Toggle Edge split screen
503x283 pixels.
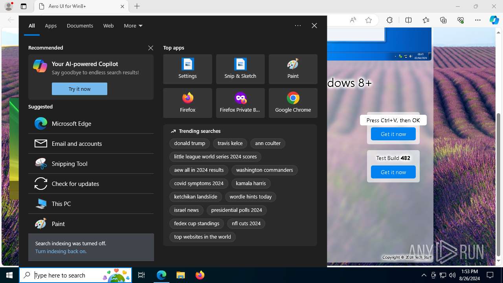coord(408,20)
